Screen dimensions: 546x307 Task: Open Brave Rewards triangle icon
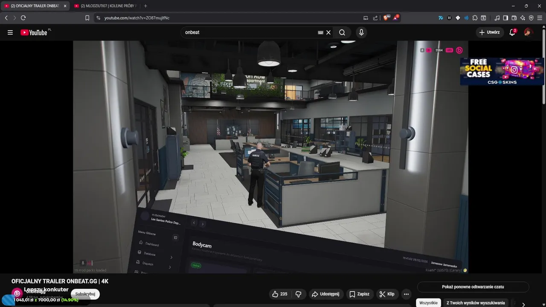[396, 18]
